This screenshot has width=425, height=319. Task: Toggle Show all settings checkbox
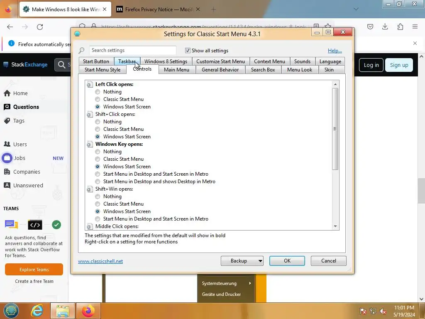coord(188,50)
